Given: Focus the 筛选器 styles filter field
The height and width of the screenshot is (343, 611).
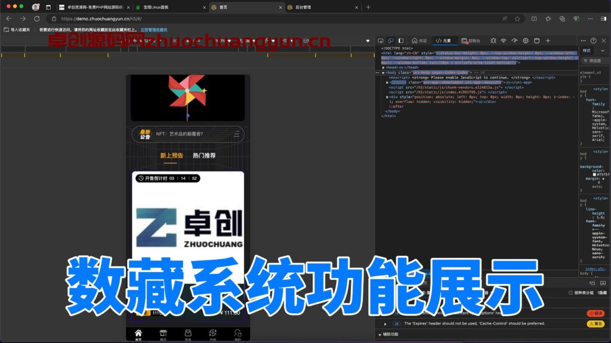Looking at the screenshot, I should [595, 61].
